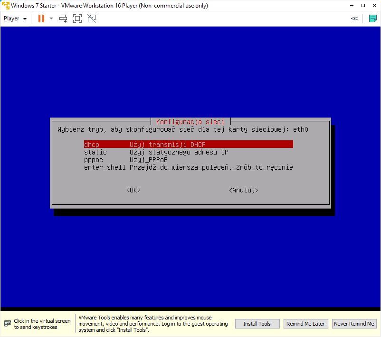The image size is (381, 337).
Task: Enter full screen mode
Action: point(77,18)
